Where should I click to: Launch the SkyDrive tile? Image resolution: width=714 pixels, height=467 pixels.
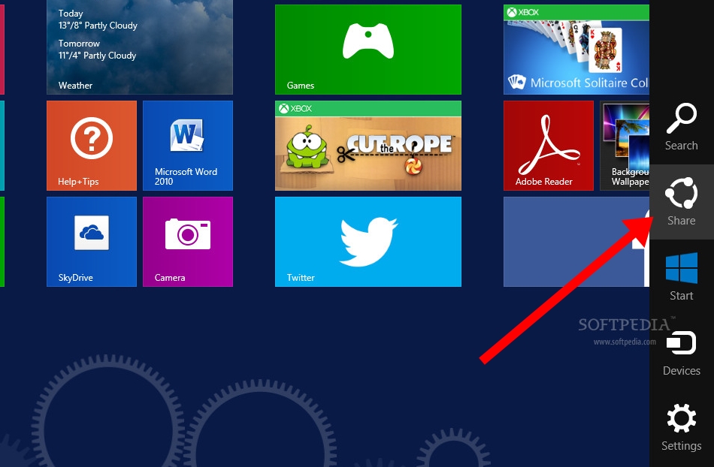tap(92, 242)
